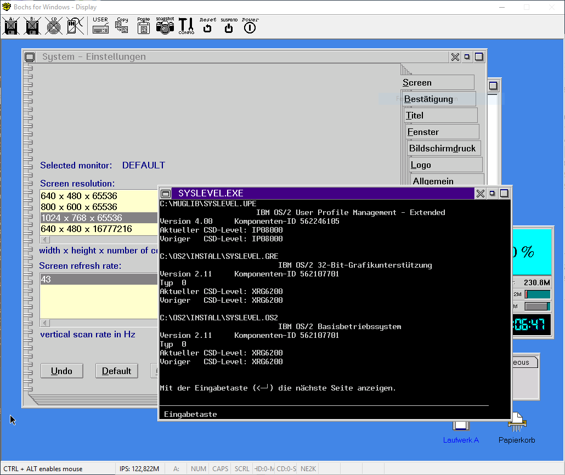
Task: Select resolution 800 x 600 x 65536
Action: click(99, 207)
